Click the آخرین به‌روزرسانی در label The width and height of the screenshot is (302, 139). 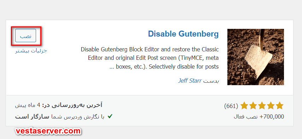[x=72, y=105]
